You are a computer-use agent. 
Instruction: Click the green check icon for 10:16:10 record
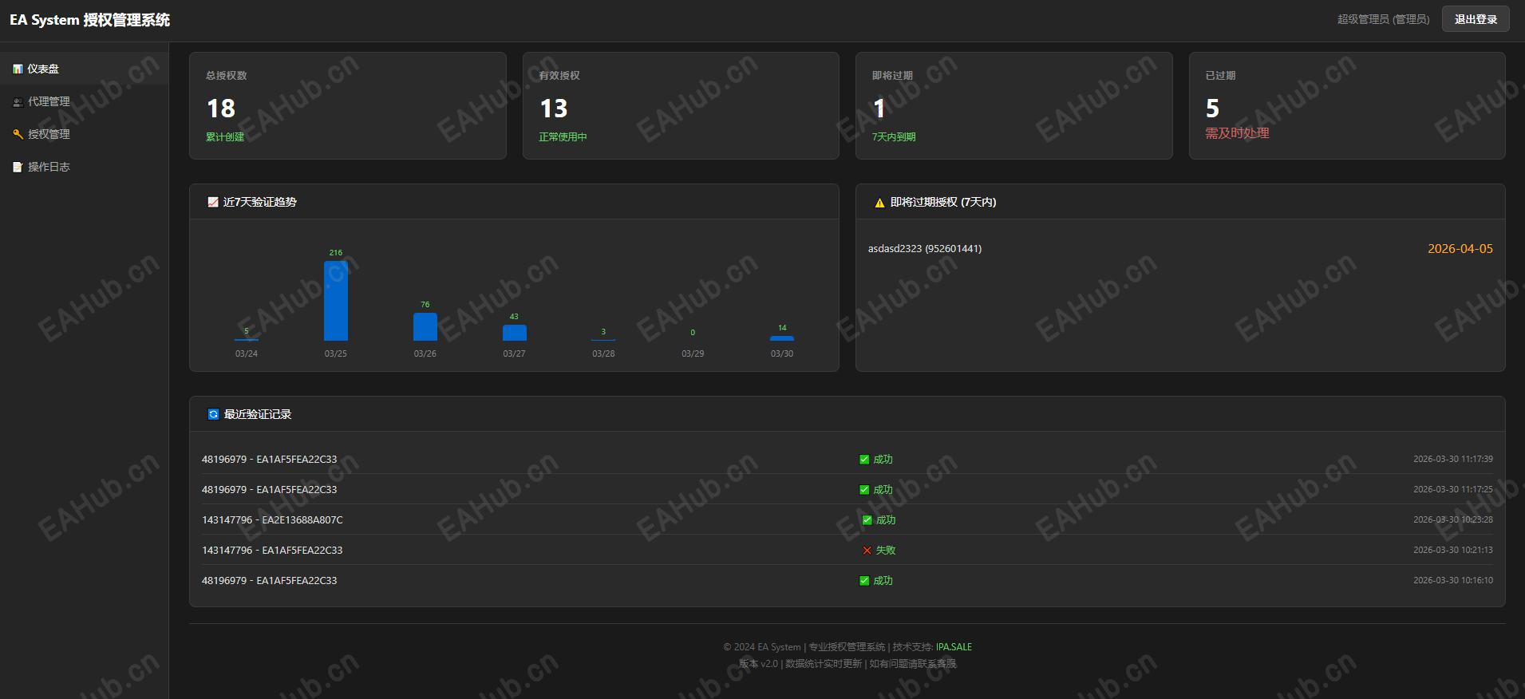coord(864,581)
